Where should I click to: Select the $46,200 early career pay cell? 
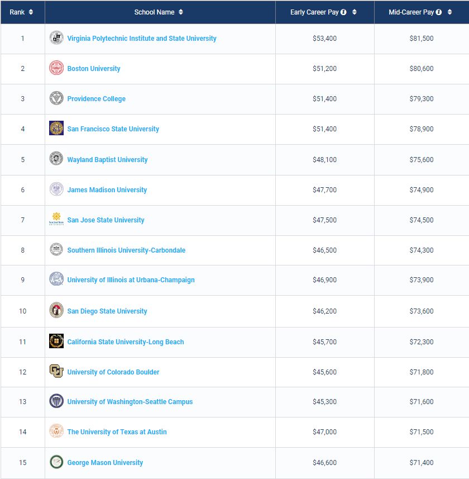pyautogui.click(x=324, y=311)
